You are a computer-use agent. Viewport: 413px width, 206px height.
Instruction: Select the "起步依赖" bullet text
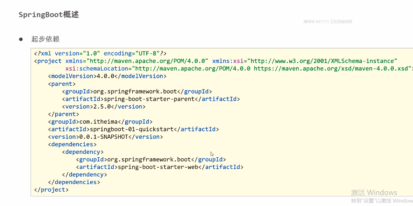point(45,39)
